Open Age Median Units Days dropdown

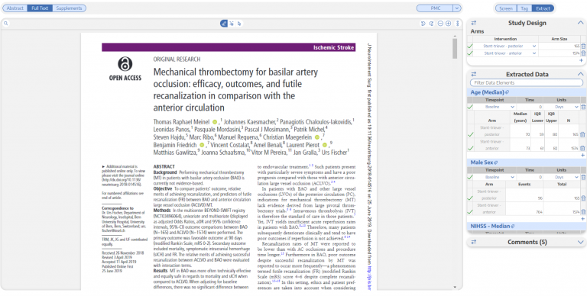coord(561,107)
